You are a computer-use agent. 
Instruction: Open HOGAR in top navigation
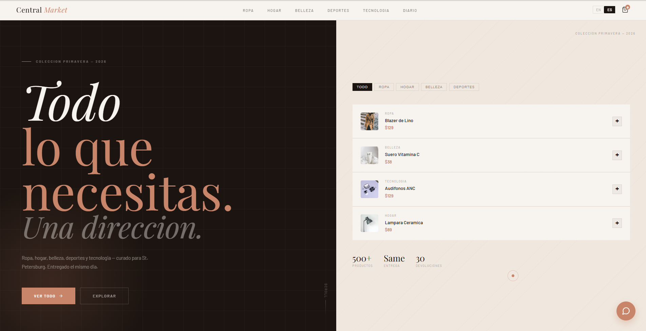click(x=274, y=11)
